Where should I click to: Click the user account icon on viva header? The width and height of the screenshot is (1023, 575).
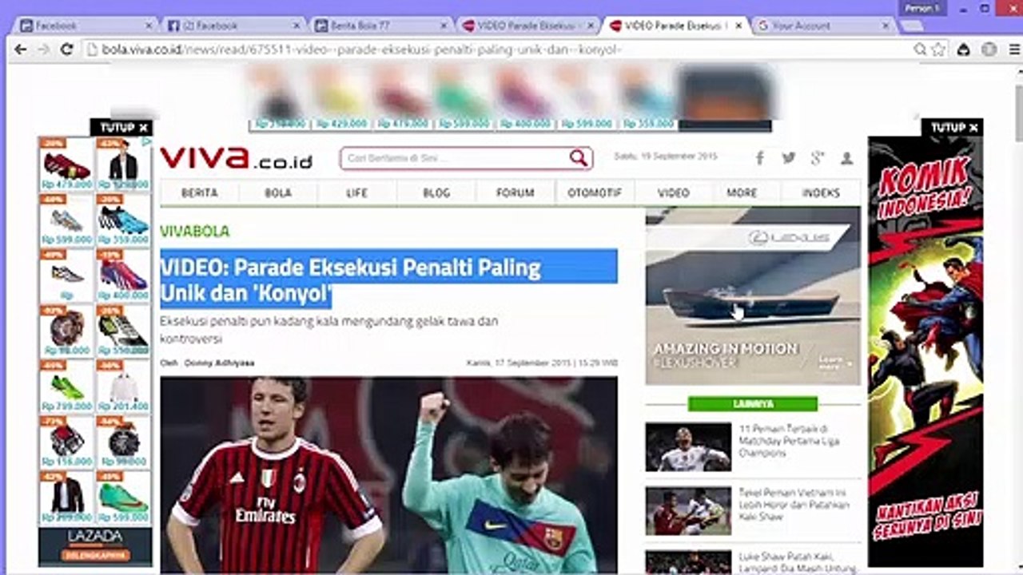(x=846, y=158)
